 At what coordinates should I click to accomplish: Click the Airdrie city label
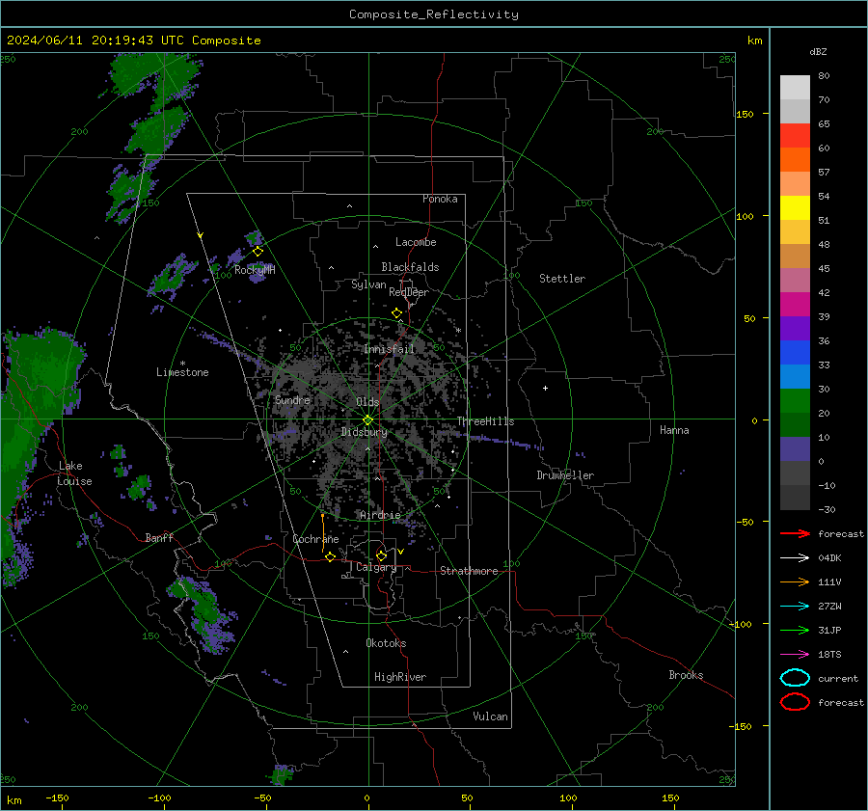[380, 515]
